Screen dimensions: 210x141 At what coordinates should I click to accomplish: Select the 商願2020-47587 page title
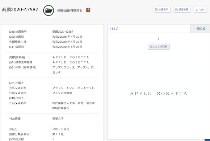20,10
